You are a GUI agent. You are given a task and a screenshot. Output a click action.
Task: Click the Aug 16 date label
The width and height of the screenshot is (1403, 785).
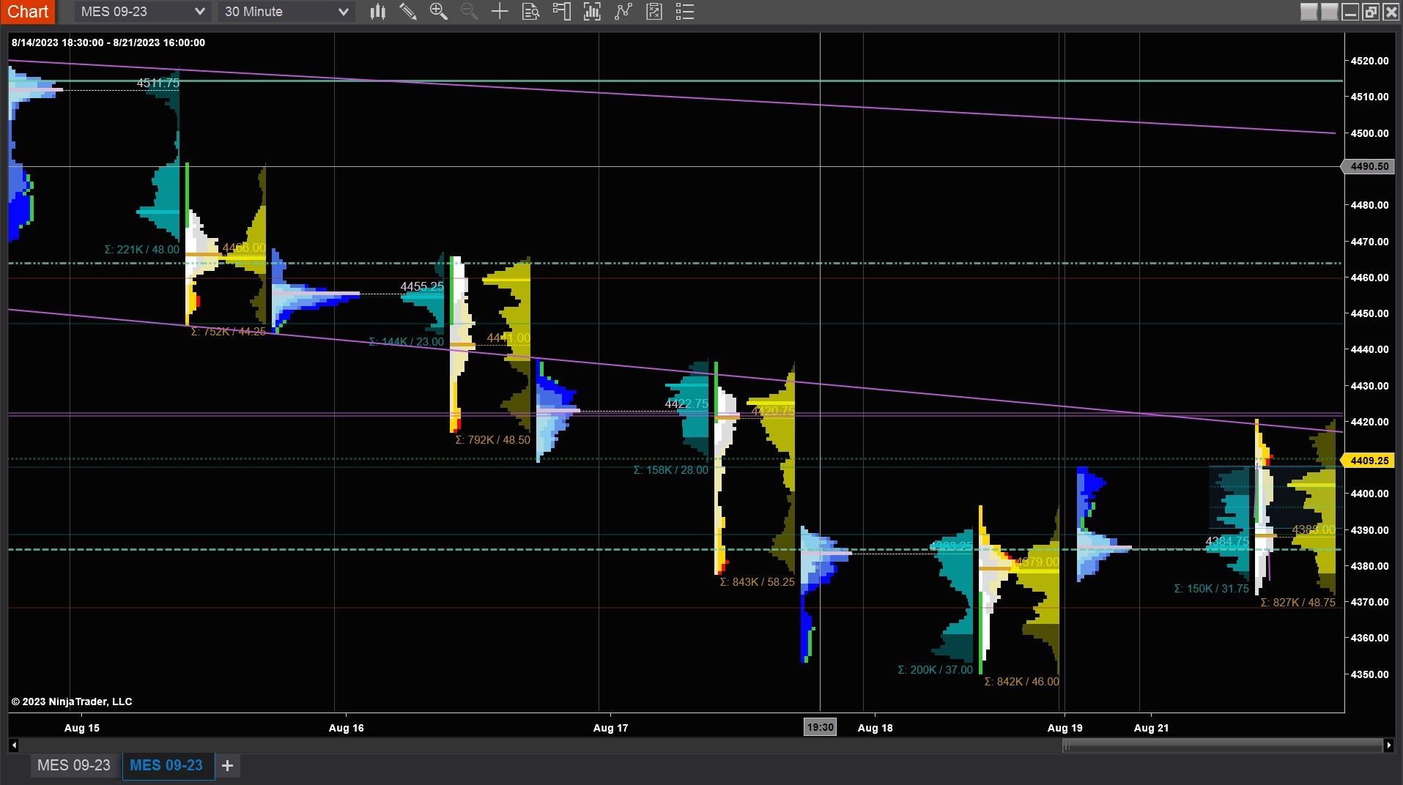tap(347, 728)
